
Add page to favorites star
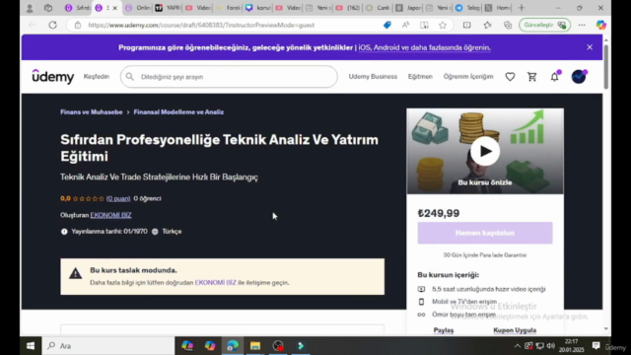(x=443, y=25)
